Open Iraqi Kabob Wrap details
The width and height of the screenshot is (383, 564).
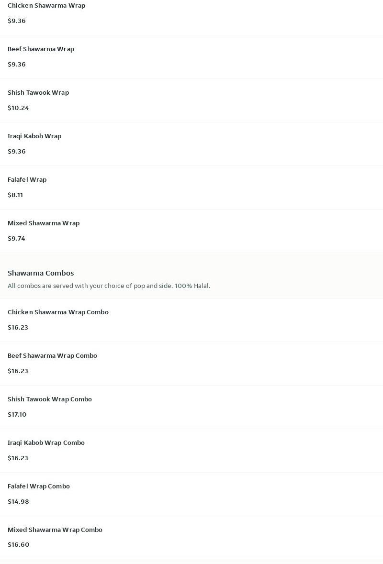(34, 136)
